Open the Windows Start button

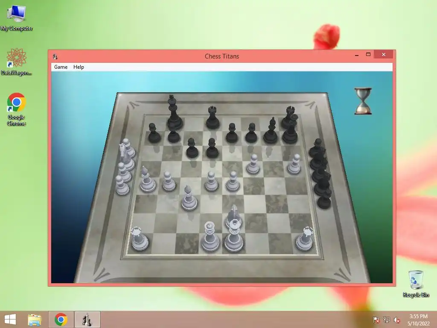click(10, 319)
